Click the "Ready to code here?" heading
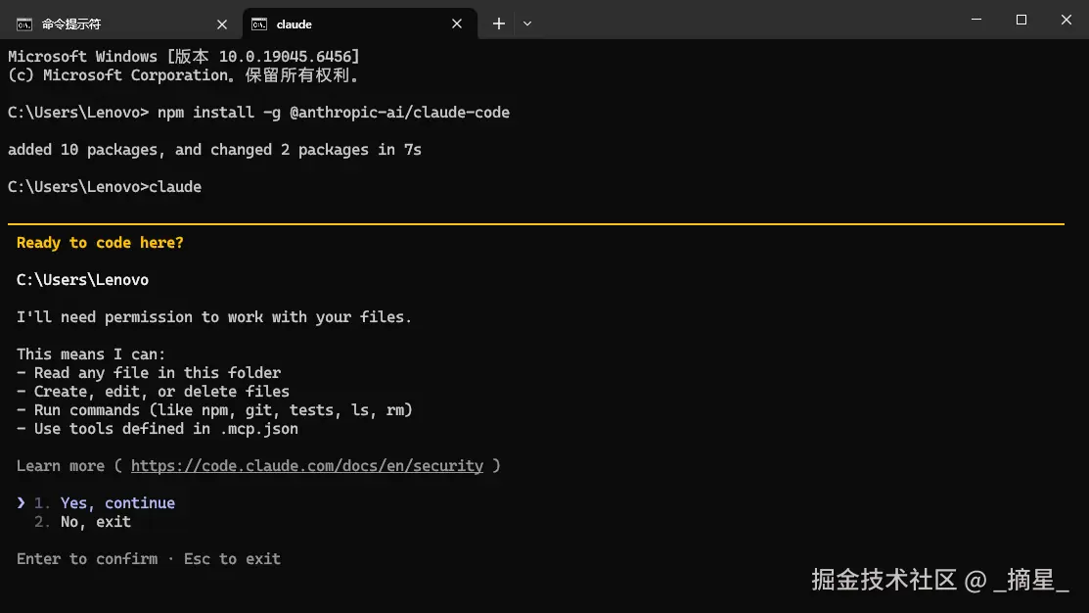1089x613 pixels. 100,243
